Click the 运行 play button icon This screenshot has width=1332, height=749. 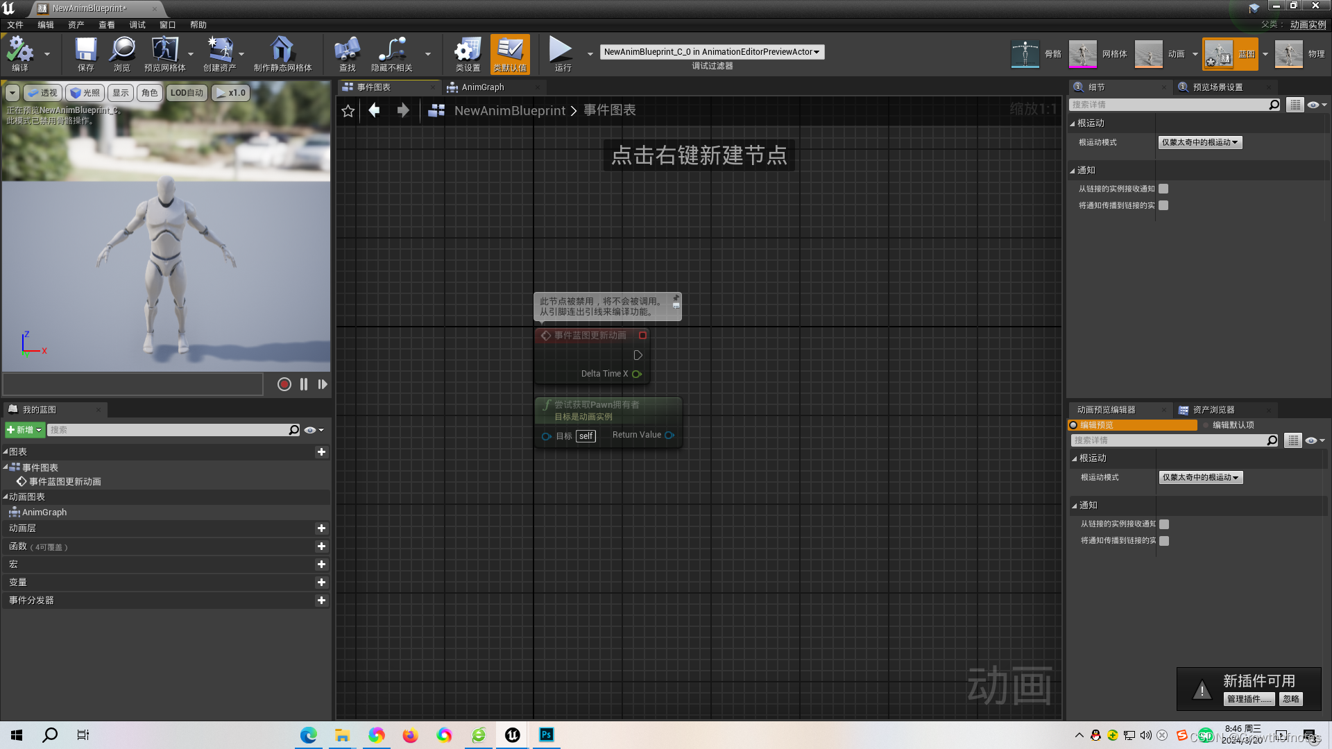561,50
